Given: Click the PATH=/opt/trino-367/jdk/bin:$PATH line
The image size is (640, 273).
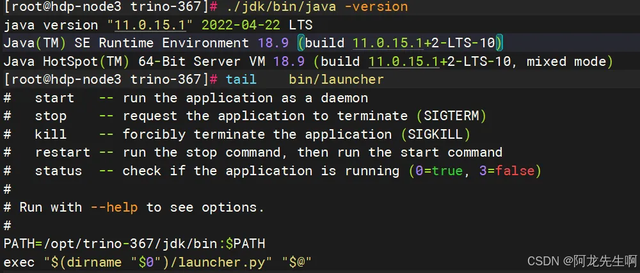Looking at the screenshot, I should point(134,244).
